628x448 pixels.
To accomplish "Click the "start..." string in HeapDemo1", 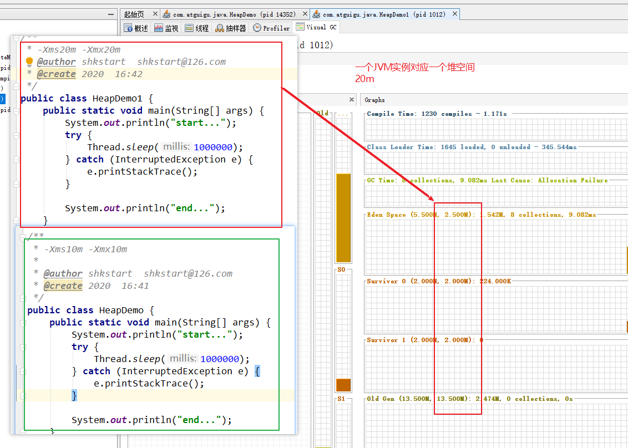I will coord(198,123).
